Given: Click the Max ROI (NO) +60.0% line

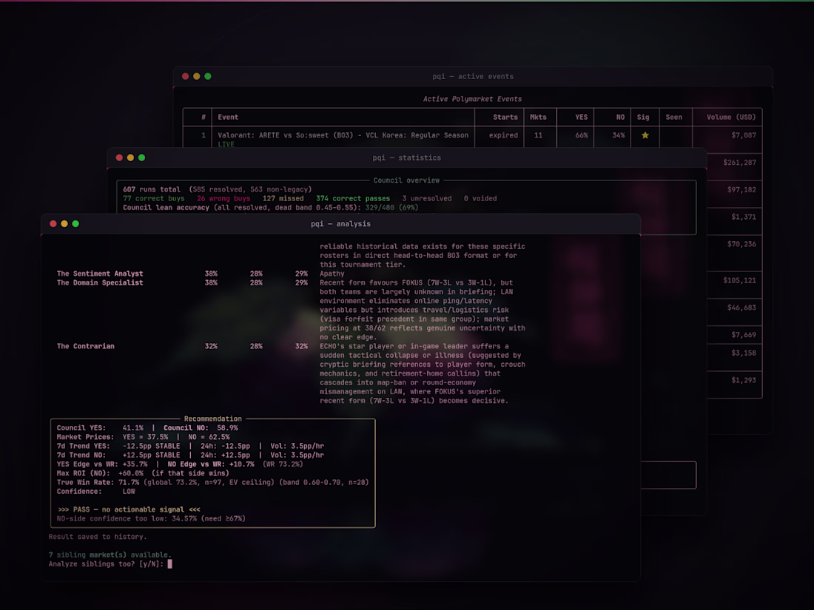Looking at the screenshot, I should tap(143, 473).
